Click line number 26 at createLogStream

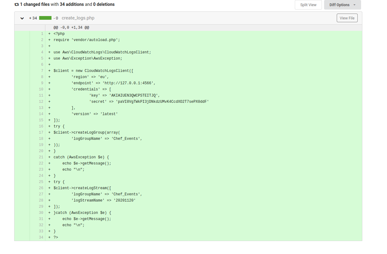(x=41, y=188)
